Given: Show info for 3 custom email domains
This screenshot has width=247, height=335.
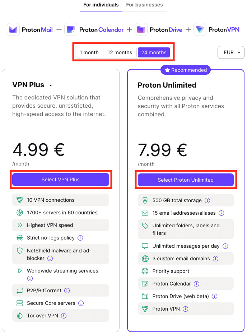Looking at the screenshot, I should (x=216, y=259).
